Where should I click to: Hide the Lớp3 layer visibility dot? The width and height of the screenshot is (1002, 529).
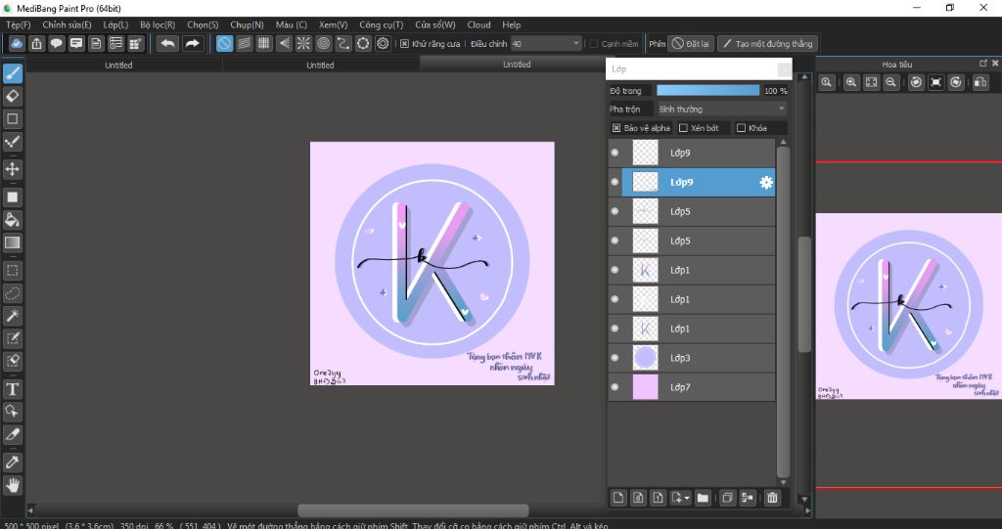pos(615,358)
